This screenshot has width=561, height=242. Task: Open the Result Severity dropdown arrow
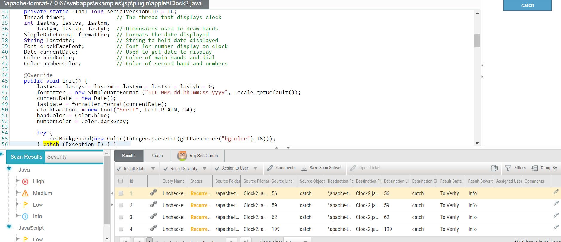[x=205, y=168]
